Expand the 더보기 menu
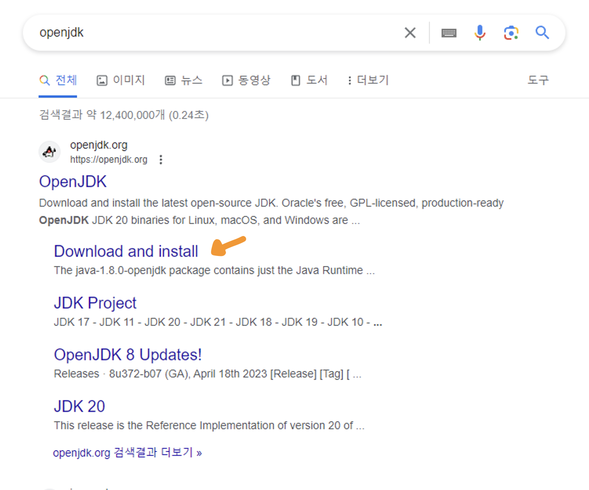Viewport: 589px width, 490px height. click(368, 80)
